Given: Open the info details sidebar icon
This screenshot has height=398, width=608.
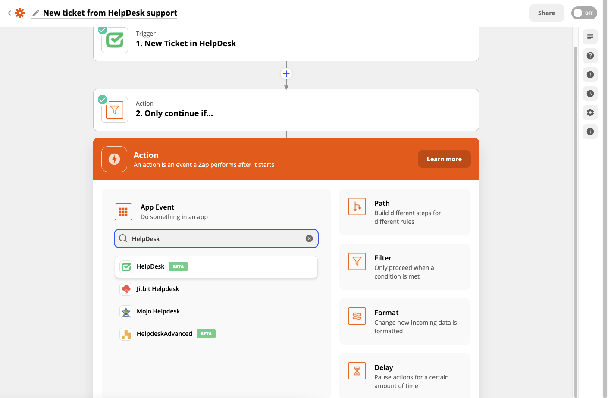Looking at the screenshot, I should pos(590,132).
